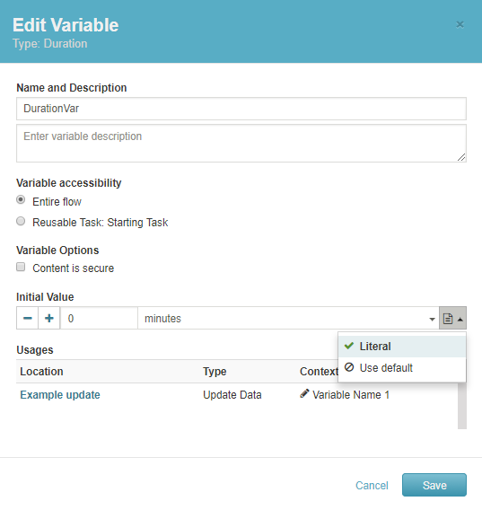The width and height of the screenshot is (482, 510).
Task: Click the plus increment button
Action: tap(49, 318)
